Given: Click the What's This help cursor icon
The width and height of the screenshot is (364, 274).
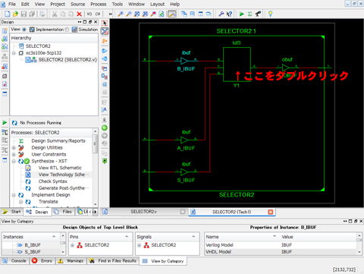Looking at the screenshot, I should (229, 14).
